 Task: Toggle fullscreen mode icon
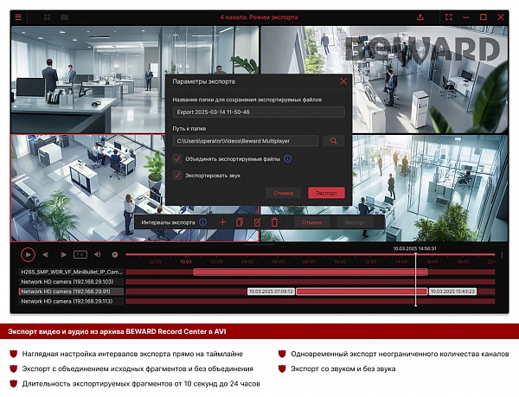(x=448, y=17)
